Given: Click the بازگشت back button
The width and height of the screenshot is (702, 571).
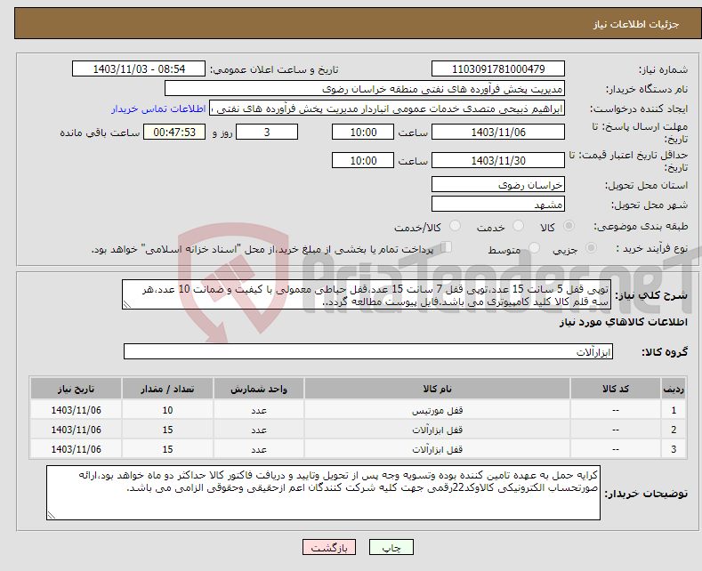Looking at the screenshot, I should click(329, 547).
